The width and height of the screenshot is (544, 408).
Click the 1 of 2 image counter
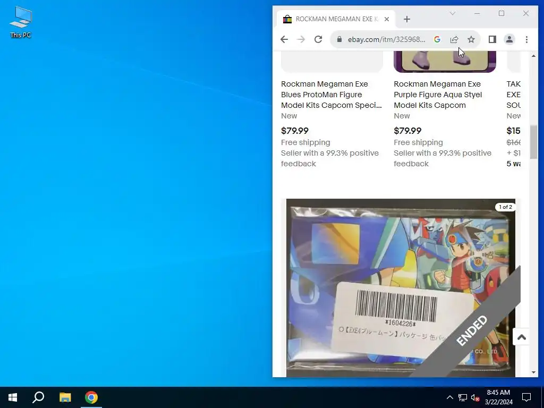point(506,207)
